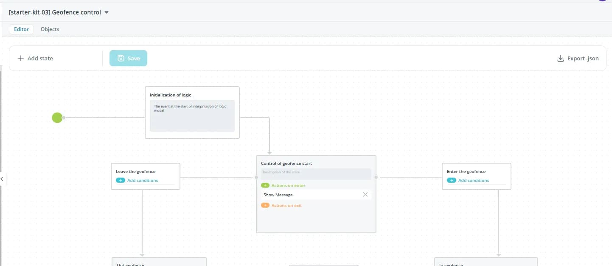Add an action on exit
Viewport: 612px width, 266px height.
tap(265, 206)
